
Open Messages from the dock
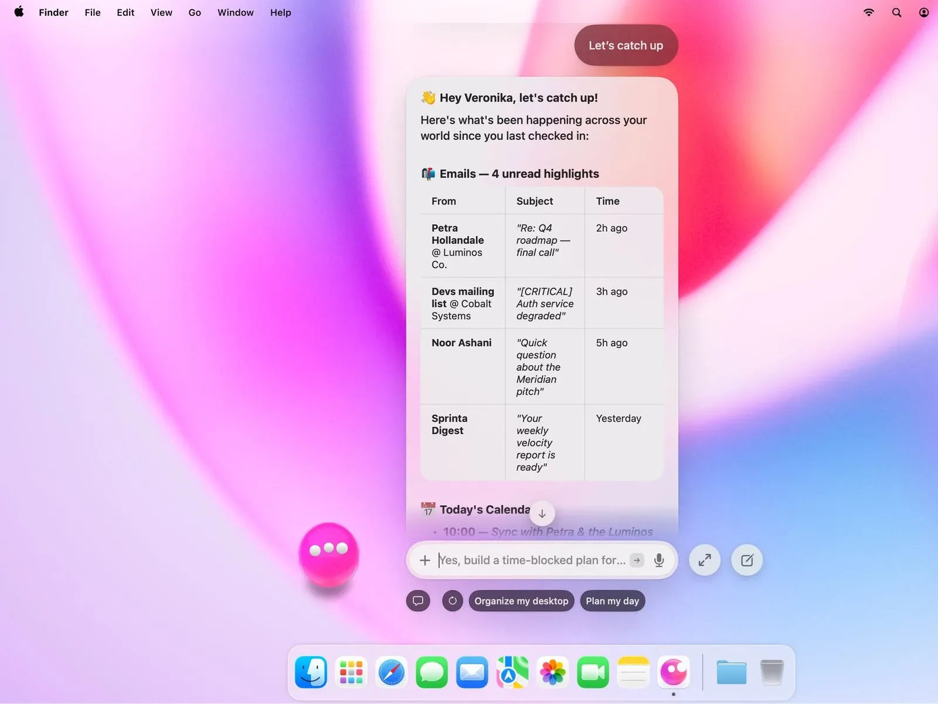tap(431, 672)
